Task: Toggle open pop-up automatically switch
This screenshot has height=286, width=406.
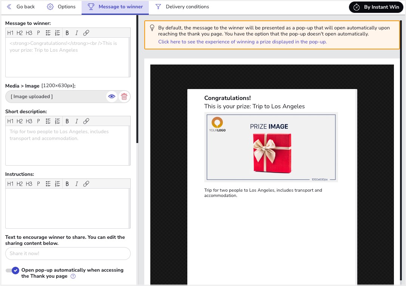Action: pyautogui.click(x=12, y=271)
